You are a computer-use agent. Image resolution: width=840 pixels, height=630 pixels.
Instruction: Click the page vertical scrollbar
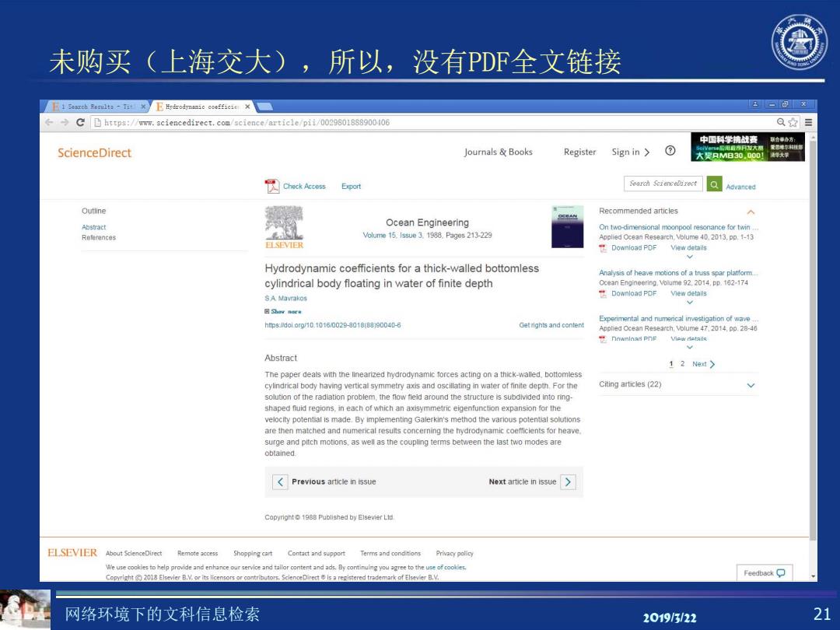tap(814, 340)
